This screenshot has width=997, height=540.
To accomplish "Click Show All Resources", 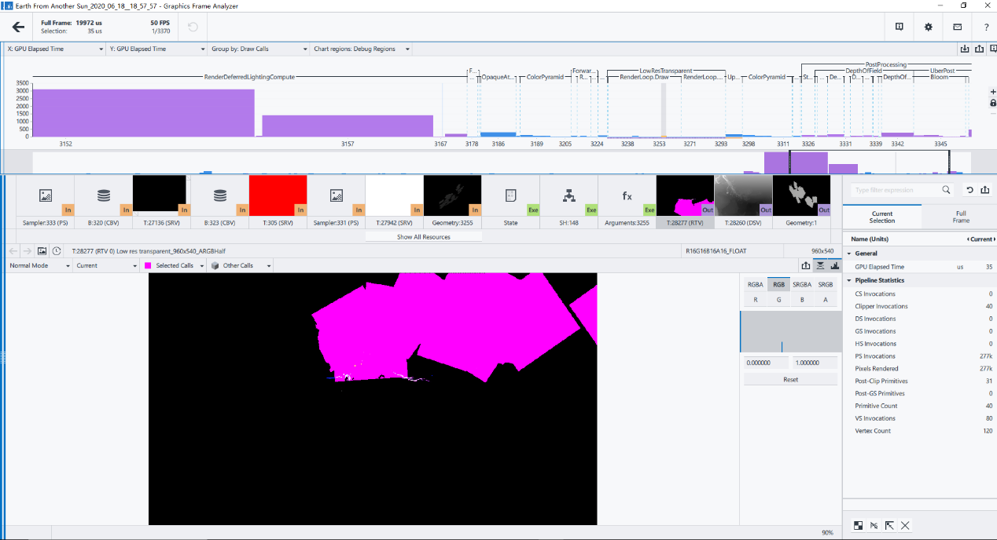I will point(423,236).
